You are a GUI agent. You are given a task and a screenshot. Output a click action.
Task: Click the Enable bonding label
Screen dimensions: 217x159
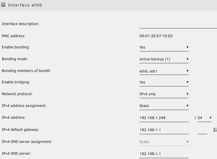16,47
